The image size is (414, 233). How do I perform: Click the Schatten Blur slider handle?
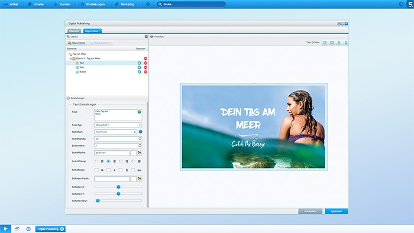98,200
